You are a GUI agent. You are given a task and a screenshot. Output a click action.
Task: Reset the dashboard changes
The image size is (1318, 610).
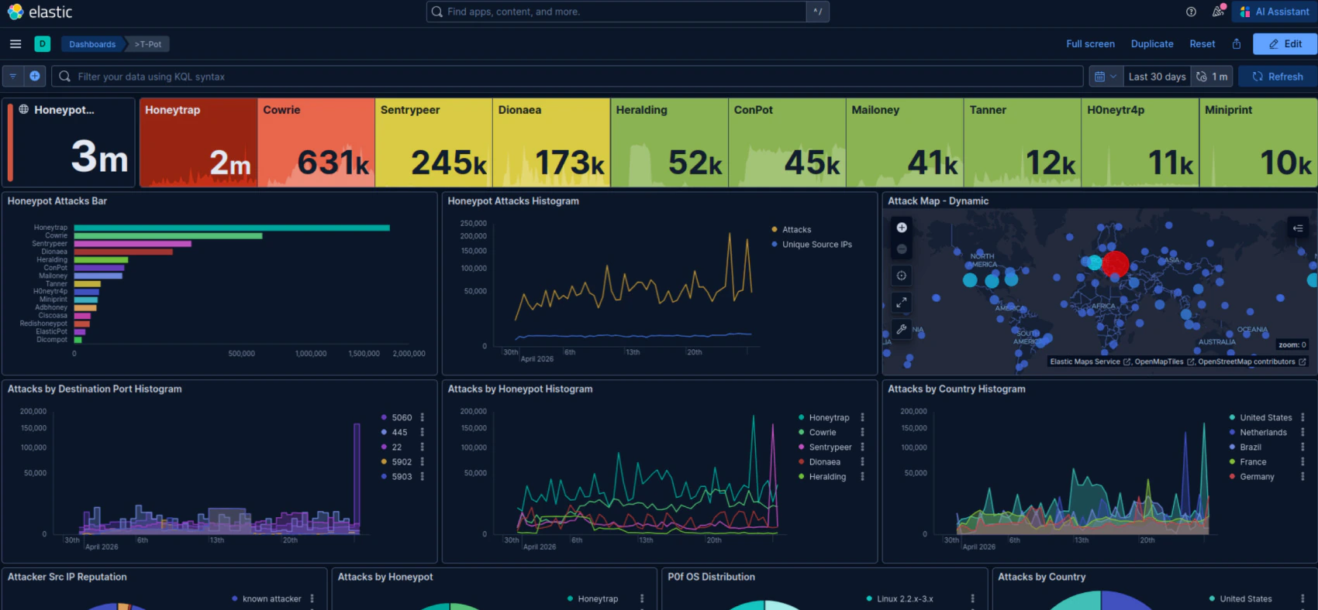[1202, 44]
